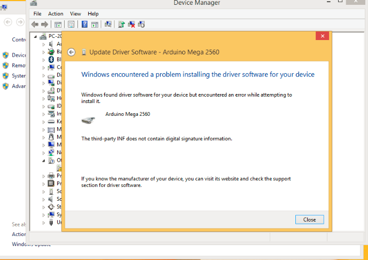
Task: Open Properties via the toolbar properties icon
Action: [x=71, y=24]
